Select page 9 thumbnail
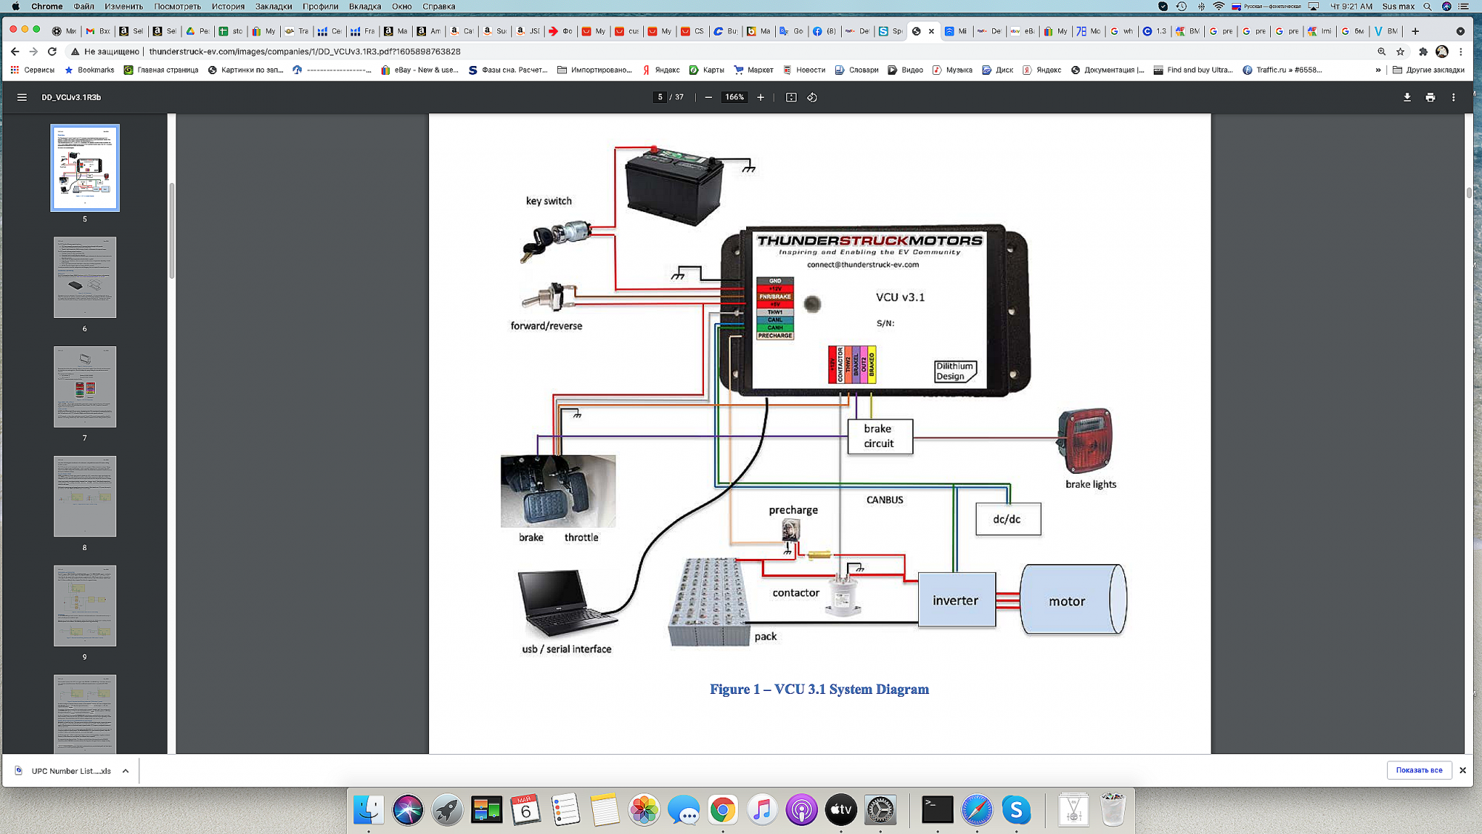 coord(84,606)
